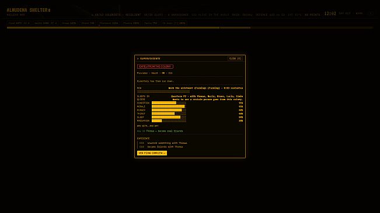This screenshot has width=380, height=213.
Task: Click the Thomas name in relationships line
Action: pos(150,131)
